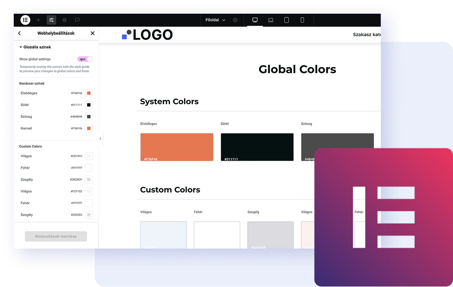Collapse the left panel with arrow handle
This screenshot has width=453, height=287.
(100, 139)
